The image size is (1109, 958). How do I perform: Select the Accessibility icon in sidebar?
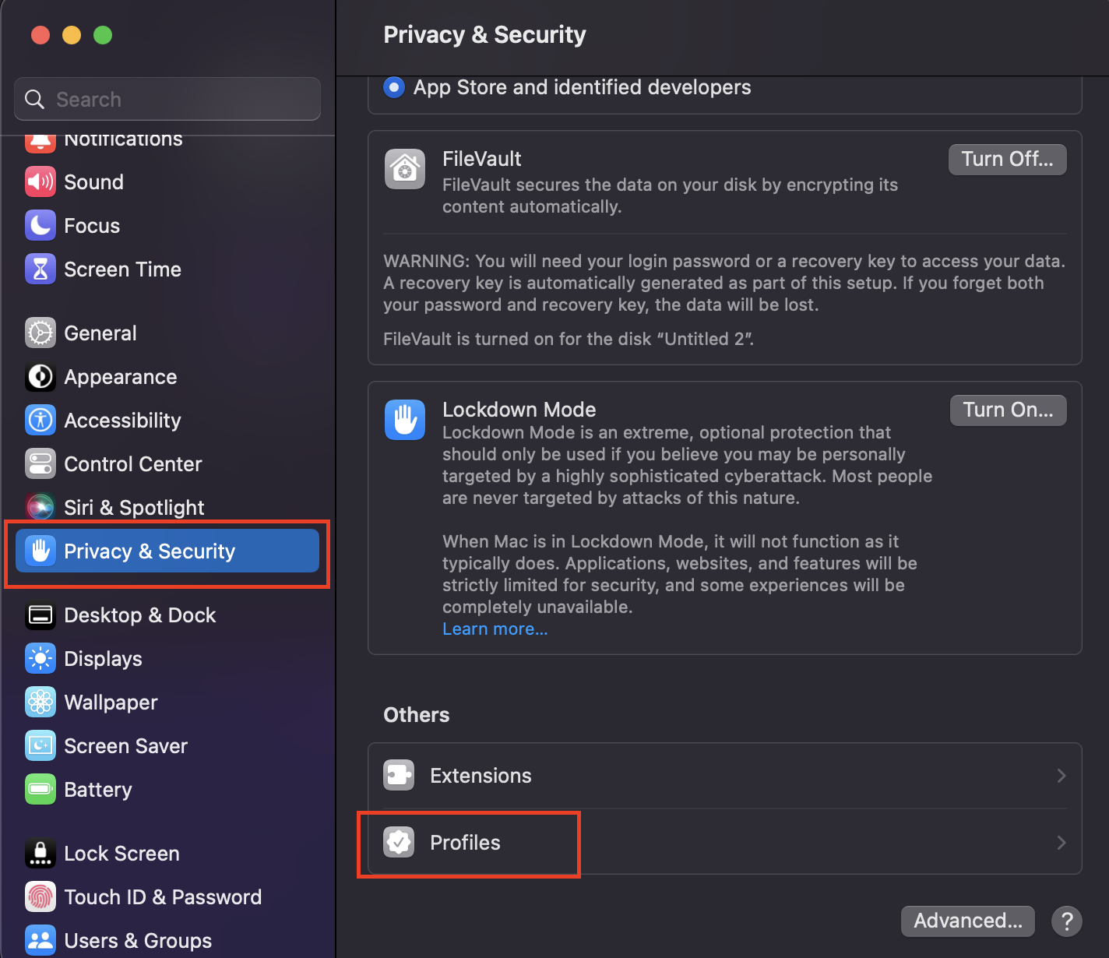point(40,420)
